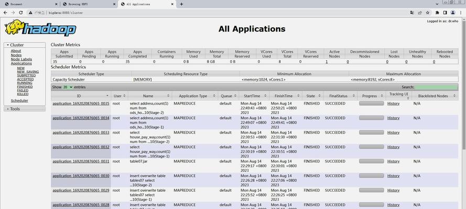Open the About link in sidebar
Viewport: 466px width, 209px height.
[x=16, y=51]
